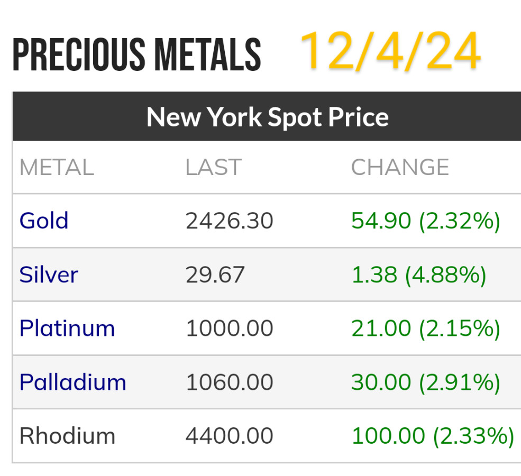Select Platinum last price 1000.00
Viewport: 521px width, 476px height.
tap(229, 328)
